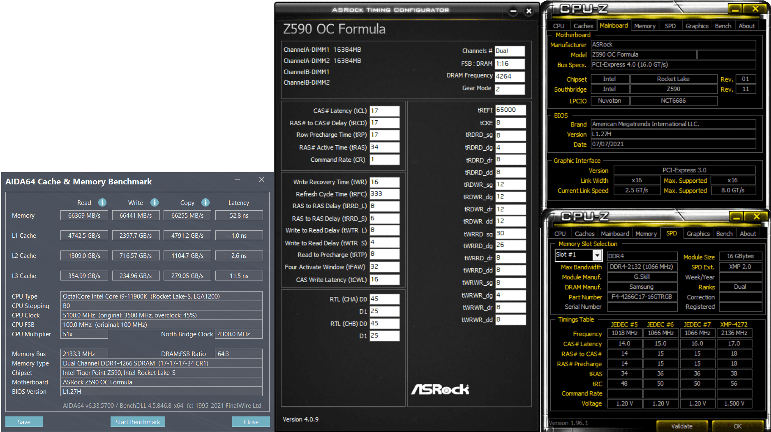Open Memory tab in lower CPU-Z window
771x432 pixels.
[646, 234]
